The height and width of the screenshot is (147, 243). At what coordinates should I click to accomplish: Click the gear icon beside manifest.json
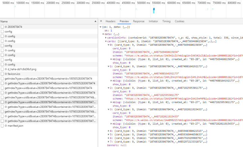point(6,126)
